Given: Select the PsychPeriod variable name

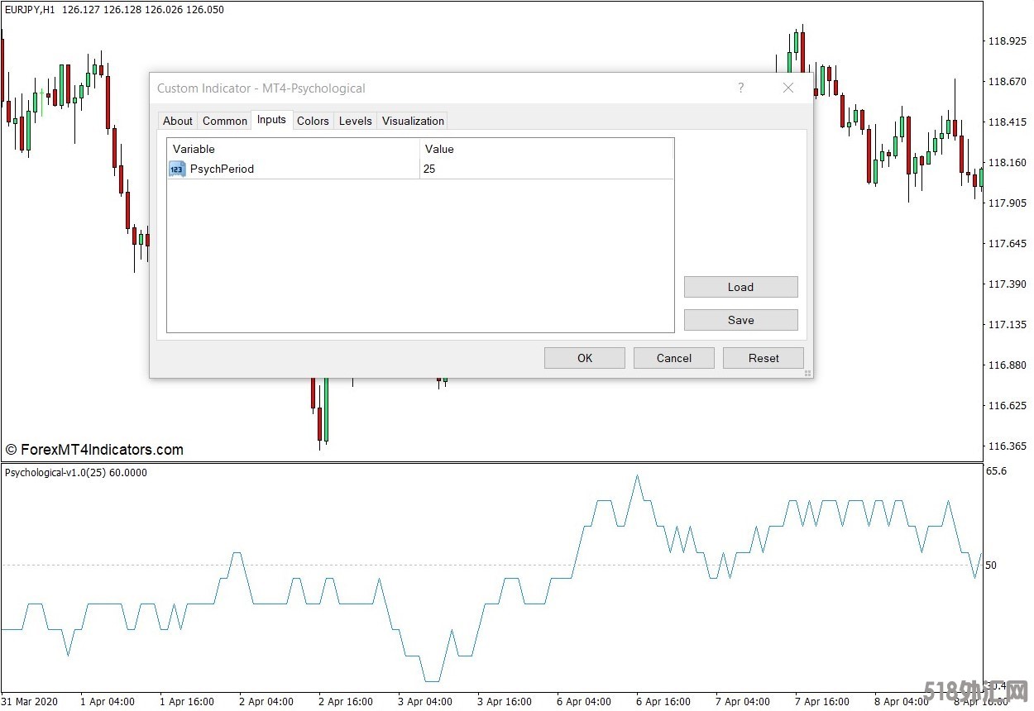Looking at the screenshot, I should click(x=222, y=169).
